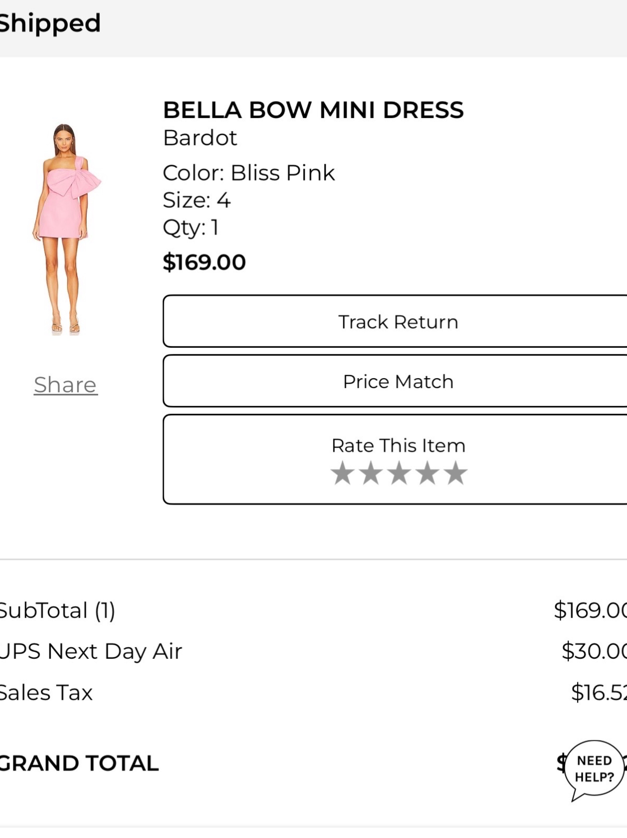Click the $169.00 item price

click(x=204, y=262)
